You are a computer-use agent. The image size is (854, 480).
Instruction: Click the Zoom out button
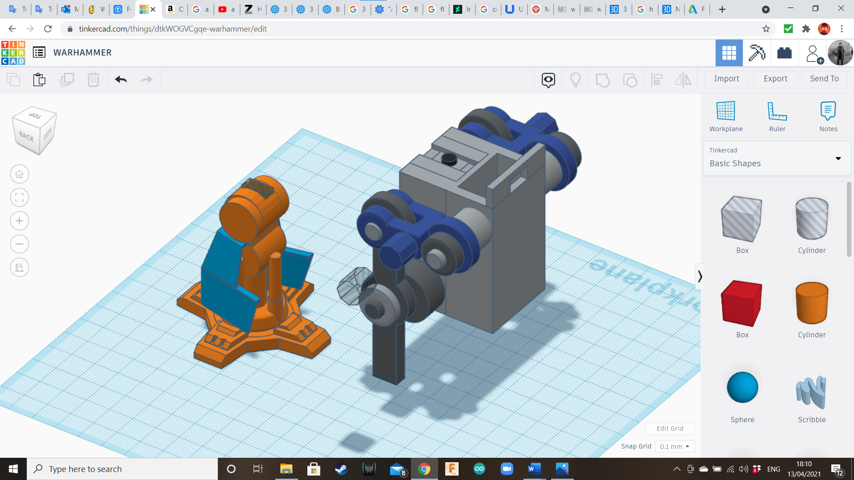[20, 244]
